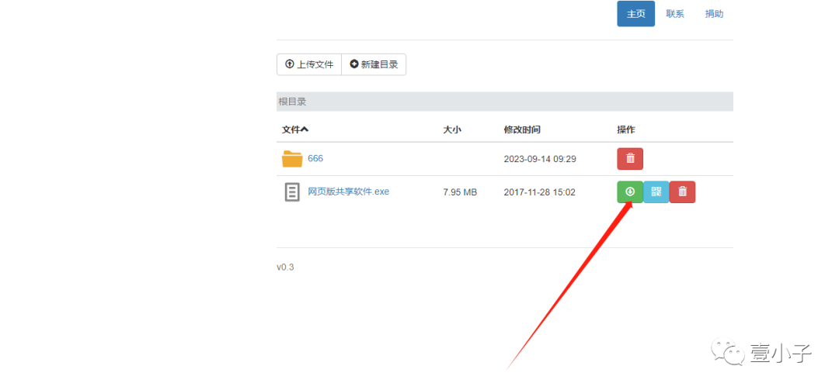Open the 捐助 page
Viewport: 839px width, 390px height.
pos(714,14)
